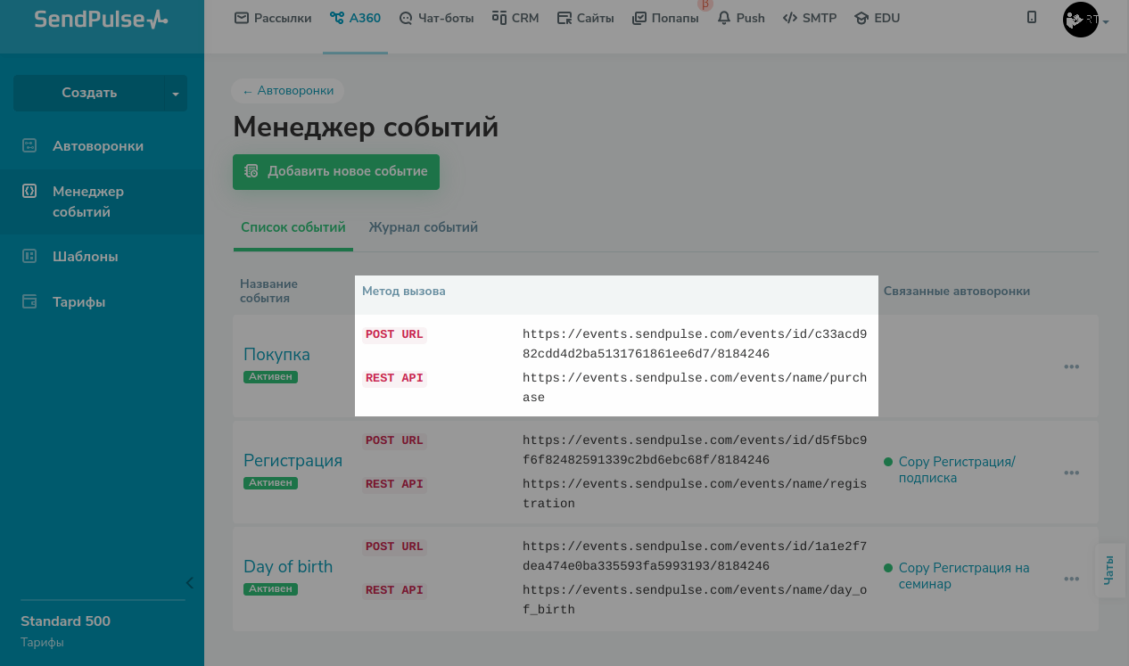Click the mobile phone icon in header
Image resolution: width=1129 pixels, height=666 pixels.
1032,17
